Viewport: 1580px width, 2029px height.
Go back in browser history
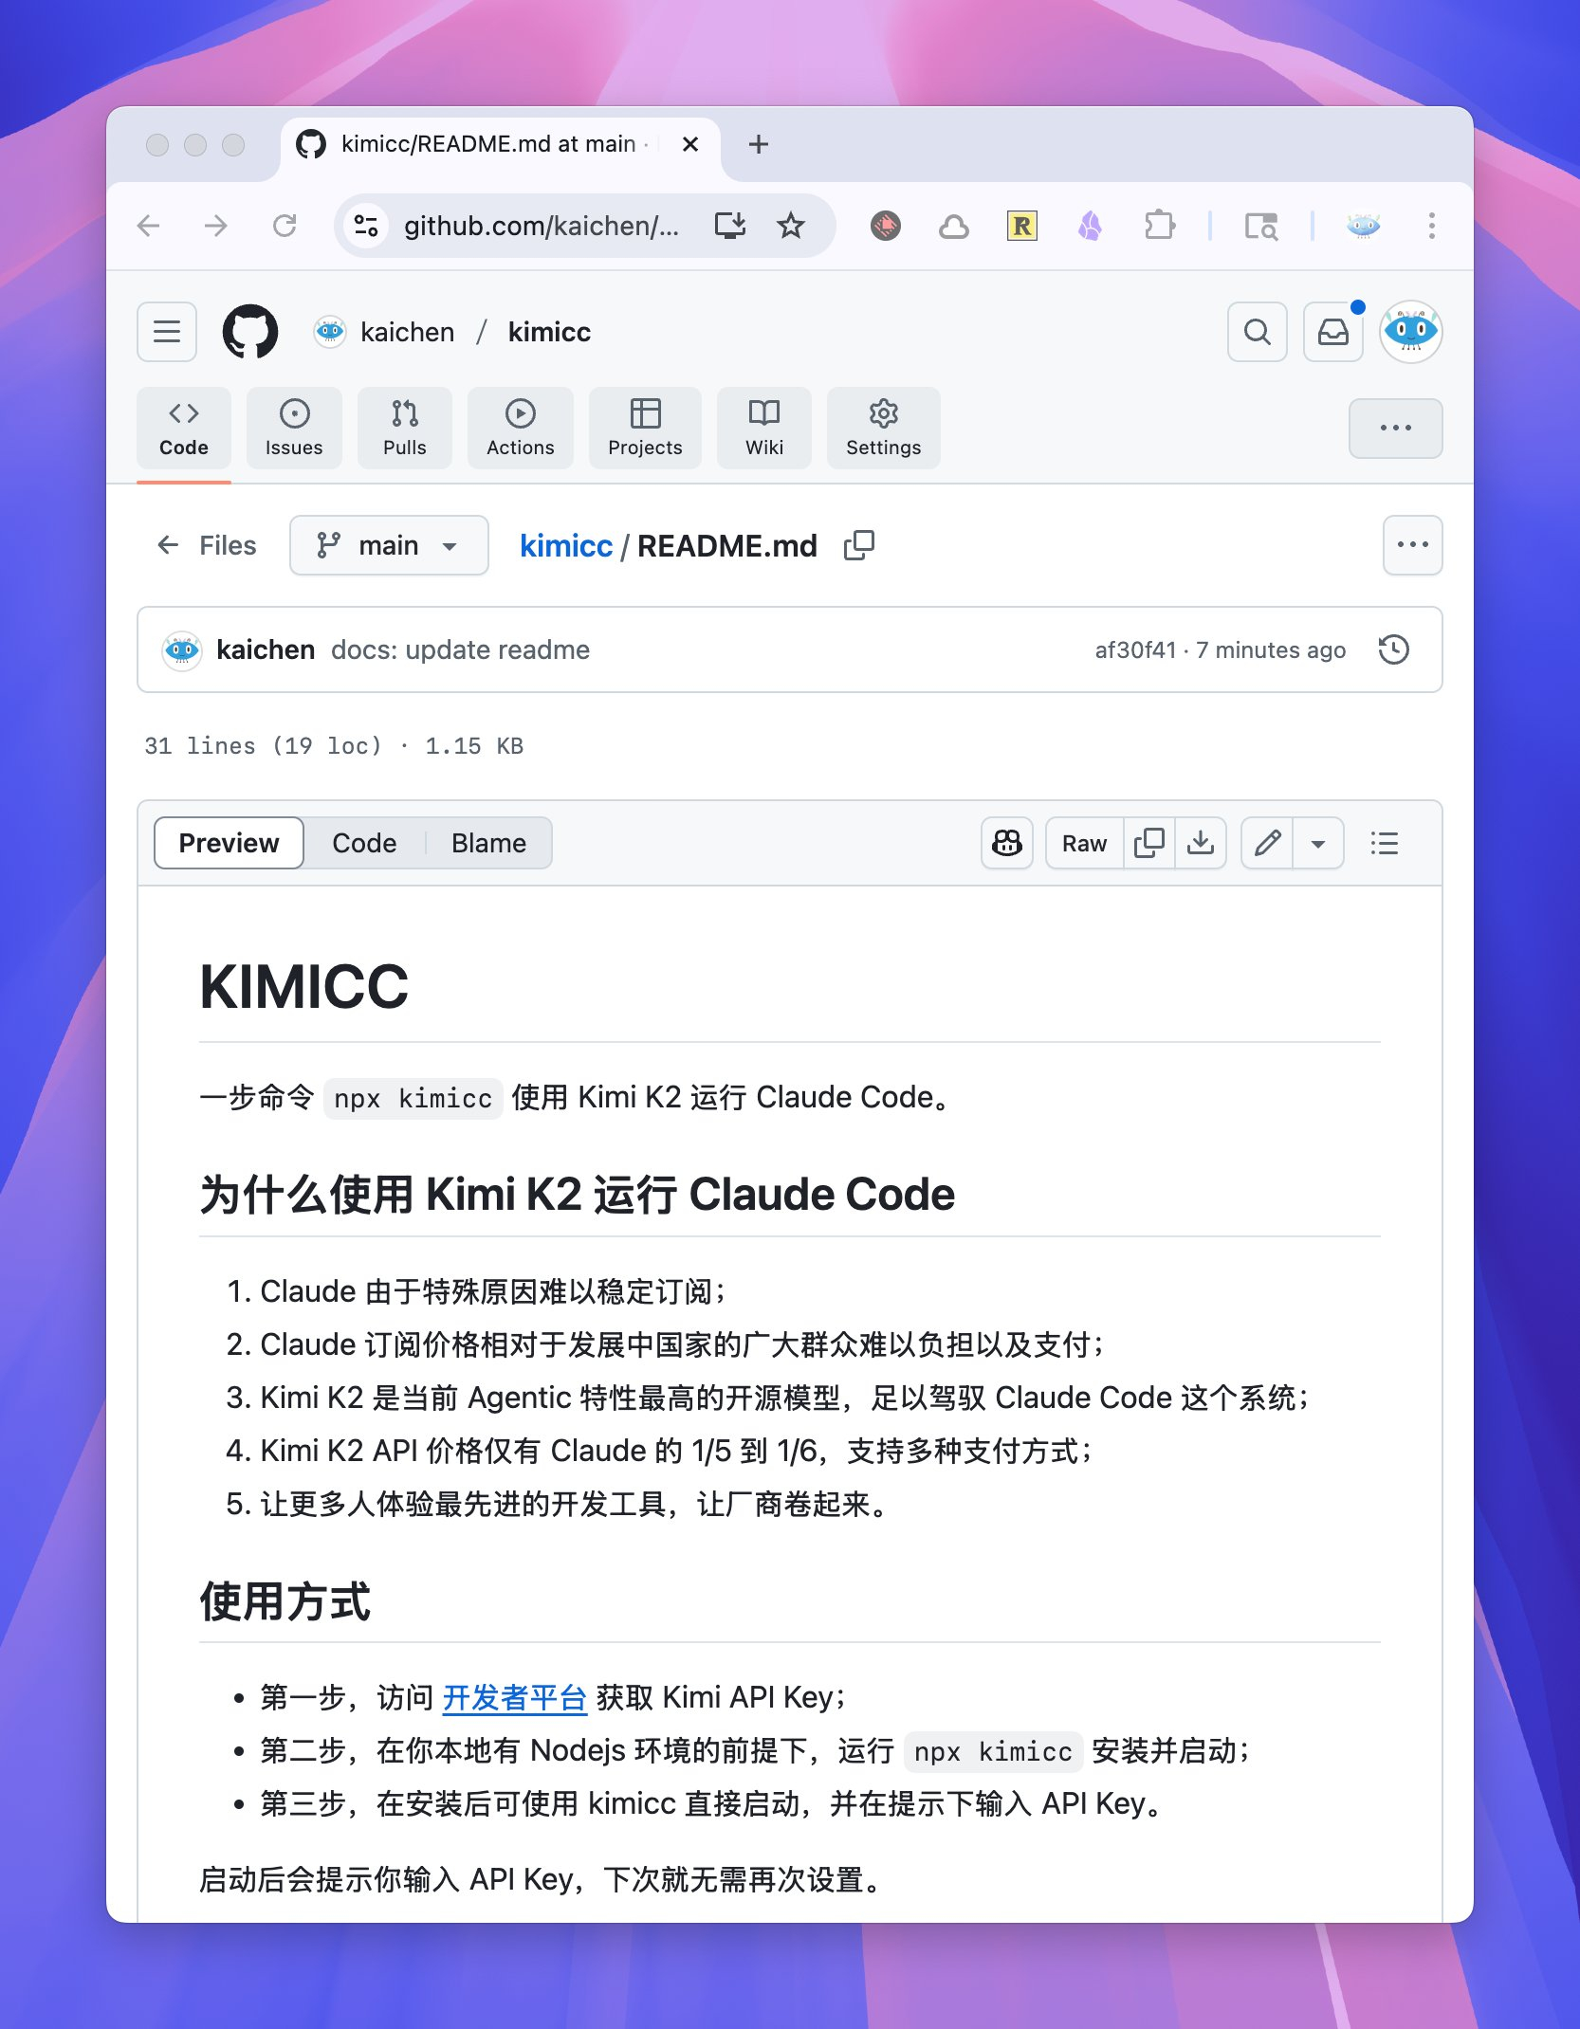click(149, 226)
